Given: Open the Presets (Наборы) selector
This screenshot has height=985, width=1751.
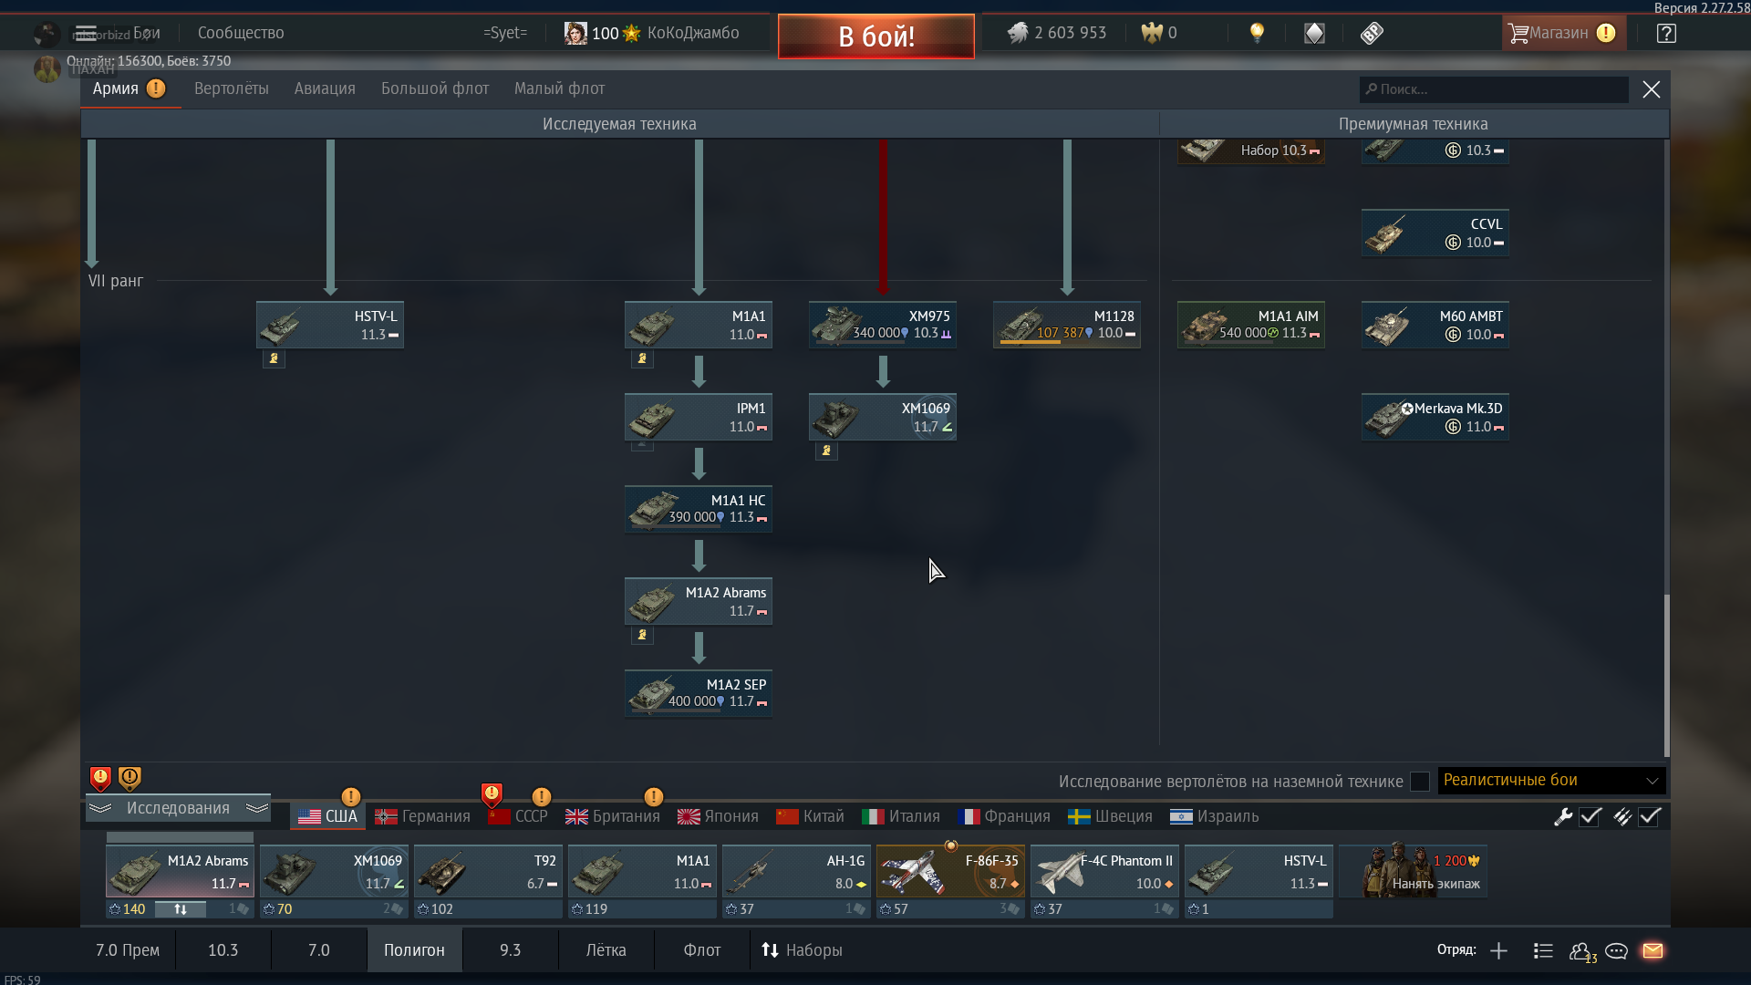Looking at the screenshot, I should 802,950.
